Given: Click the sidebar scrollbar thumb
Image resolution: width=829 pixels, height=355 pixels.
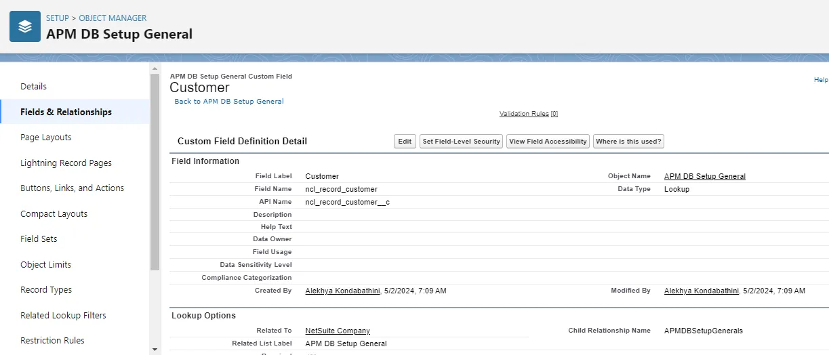Looking at the screenshot, I should tap(155, 173).
